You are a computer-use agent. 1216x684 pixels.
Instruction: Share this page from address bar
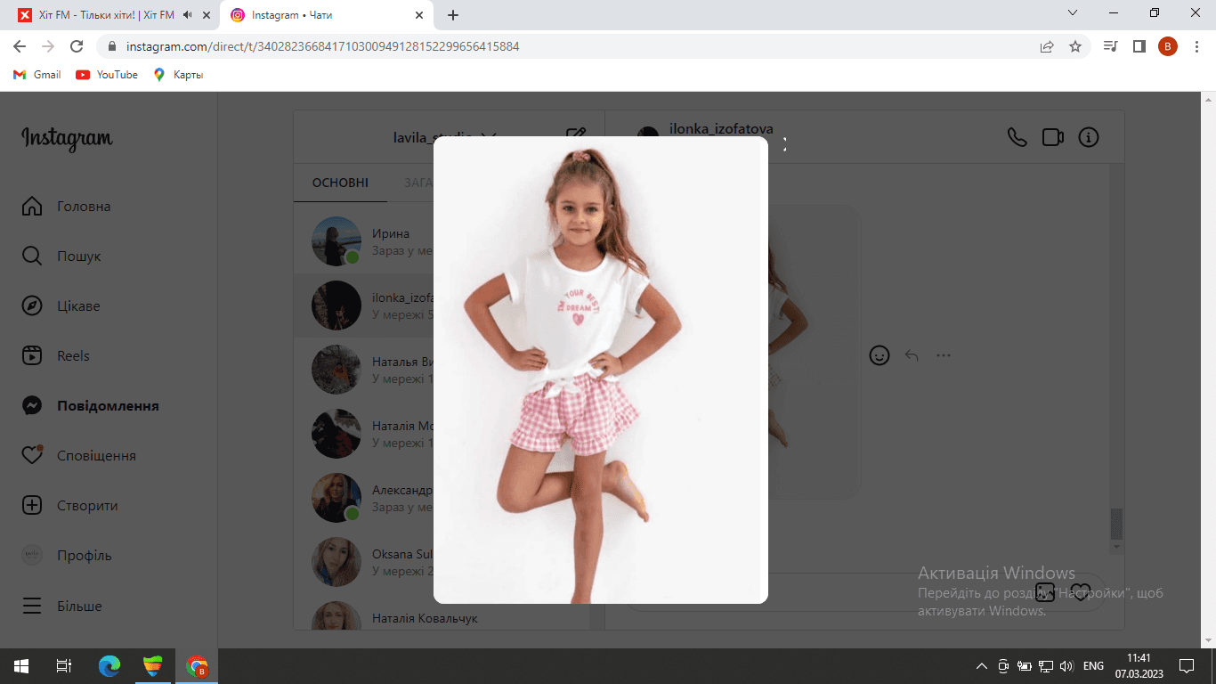pyautogui.click(x=1047, y=46)
